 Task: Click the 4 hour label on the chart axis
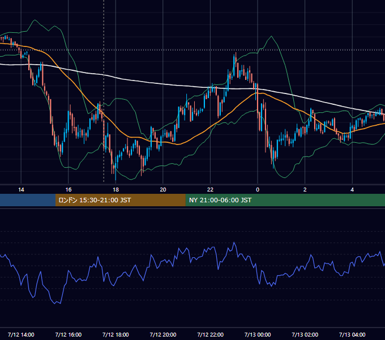352,190
